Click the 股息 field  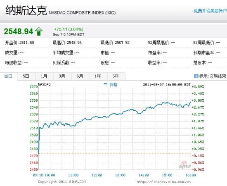click(x=108, y=63)
